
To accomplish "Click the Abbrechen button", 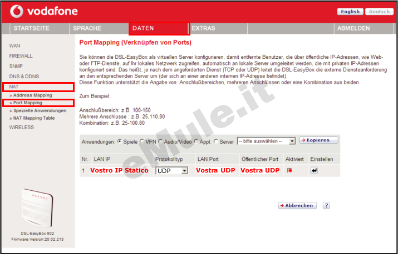I will coord(297,205).
